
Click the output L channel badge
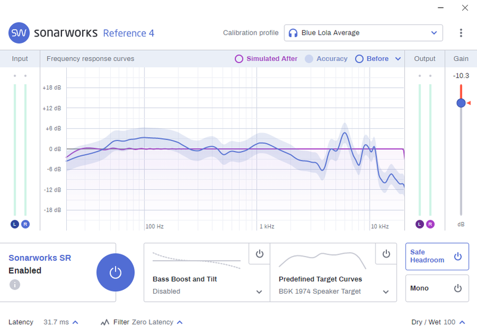coord(420,224)
